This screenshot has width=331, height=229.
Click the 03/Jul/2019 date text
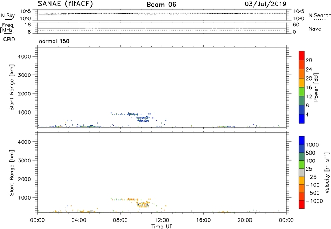click(266, 4)
